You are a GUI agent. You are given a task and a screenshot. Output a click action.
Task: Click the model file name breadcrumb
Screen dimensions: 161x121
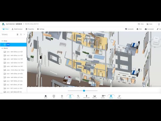32,24
